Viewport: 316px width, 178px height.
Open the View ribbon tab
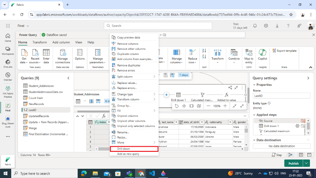(79, 42)
